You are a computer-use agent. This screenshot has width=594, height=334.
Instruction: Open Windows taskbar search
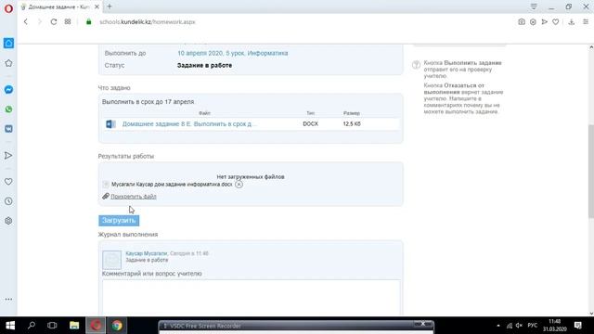click(x=32, y=326)
